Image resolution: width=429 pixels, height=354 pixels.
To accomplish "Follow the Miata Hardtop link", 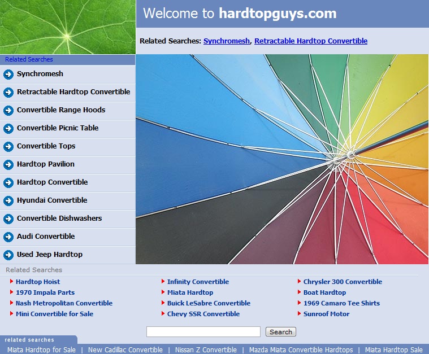I will pos(190,292).
